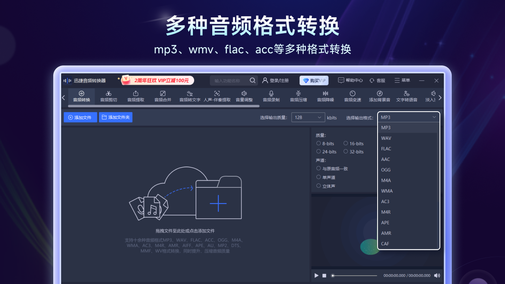Click 拖拽文件至此处或点击添加文件 text

point(185,231)
